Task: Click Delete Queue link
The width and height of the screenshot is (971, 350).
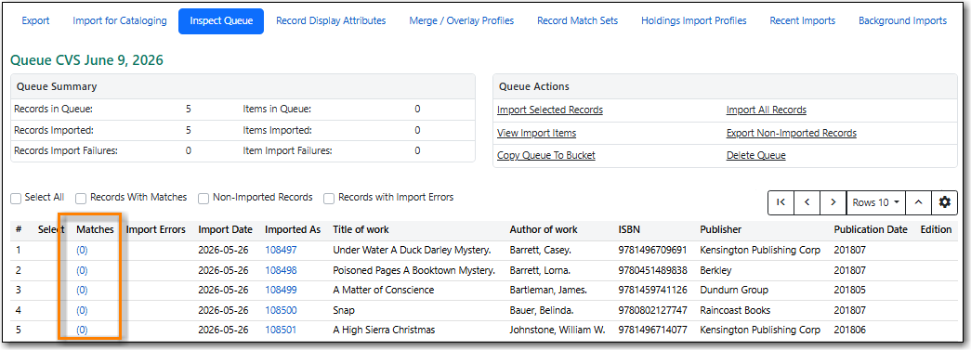Action: (755, 156)
